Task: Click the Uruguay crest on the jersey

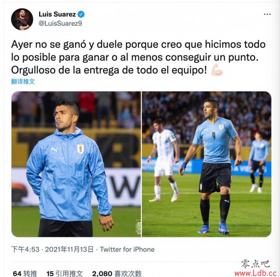Action: 221,127
